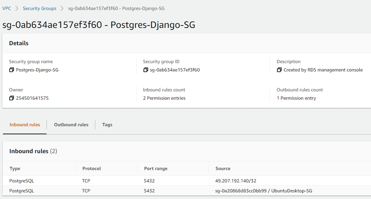Click the 2 Permission entries count

164,98
